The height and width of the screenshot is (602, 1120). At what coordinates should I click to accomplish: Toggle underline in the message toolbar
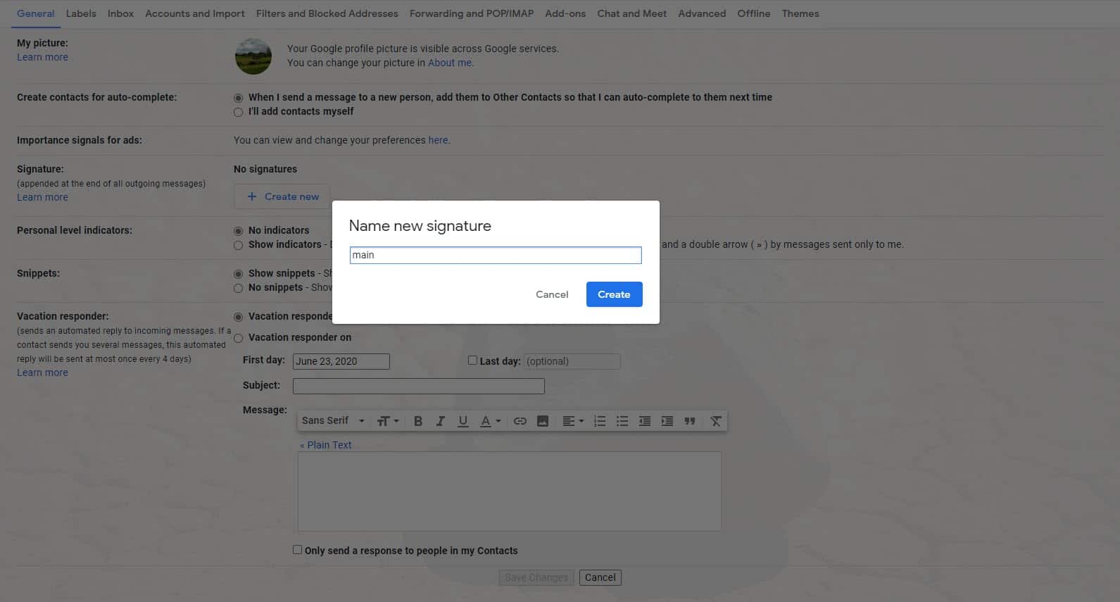click(463, 421)
